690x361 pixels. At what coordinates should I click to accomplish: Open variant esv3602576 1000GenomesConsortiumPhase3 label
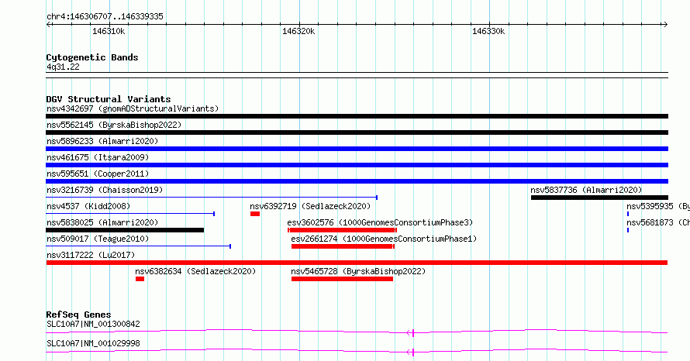380,222
